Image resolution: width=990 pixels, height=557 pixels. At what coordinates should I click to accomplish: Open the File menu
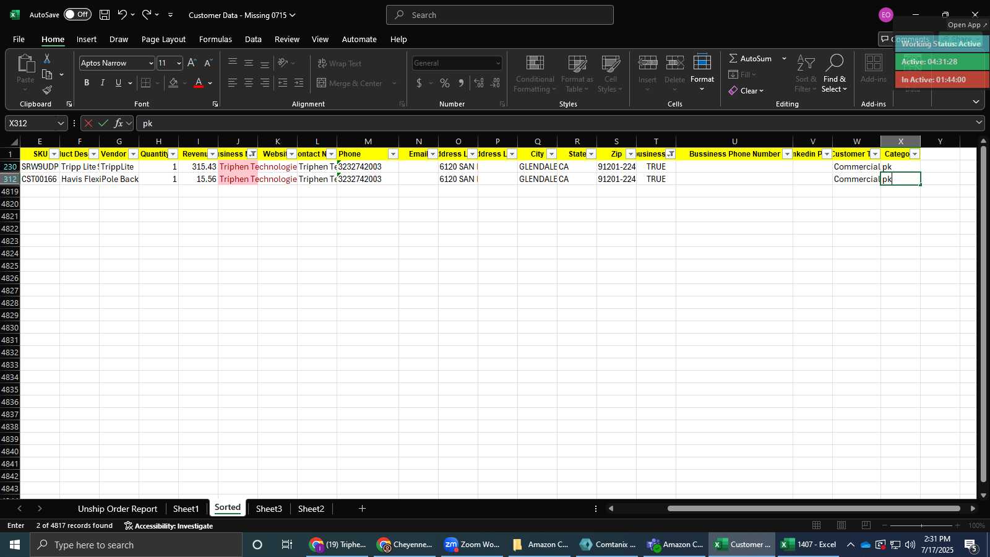click(19, 39)
